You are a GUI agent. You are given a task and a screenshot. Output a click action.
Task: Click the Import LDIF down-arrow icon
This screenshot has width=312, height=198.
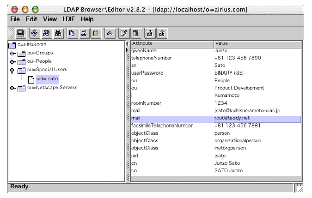point(150,33)
